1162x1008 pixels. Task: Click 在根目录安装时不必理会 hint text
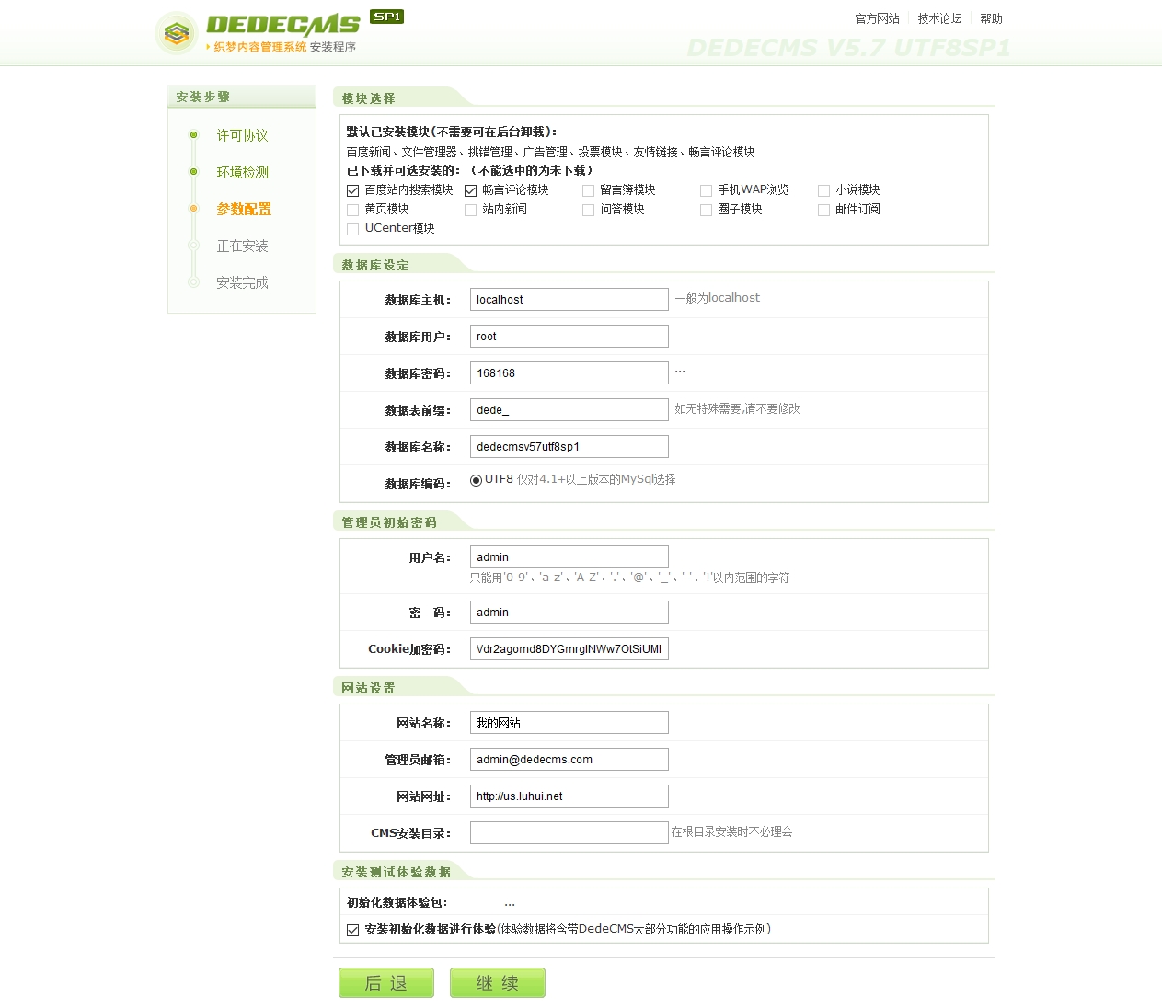731,831
